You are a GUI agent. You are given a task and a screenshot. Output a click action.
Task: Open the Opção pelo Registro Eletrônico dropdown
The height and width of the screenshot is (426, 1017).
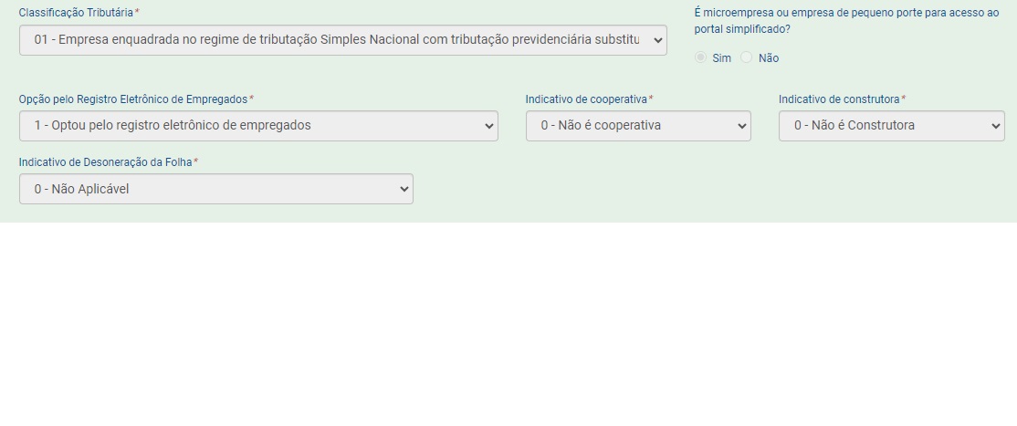point(258,126)
